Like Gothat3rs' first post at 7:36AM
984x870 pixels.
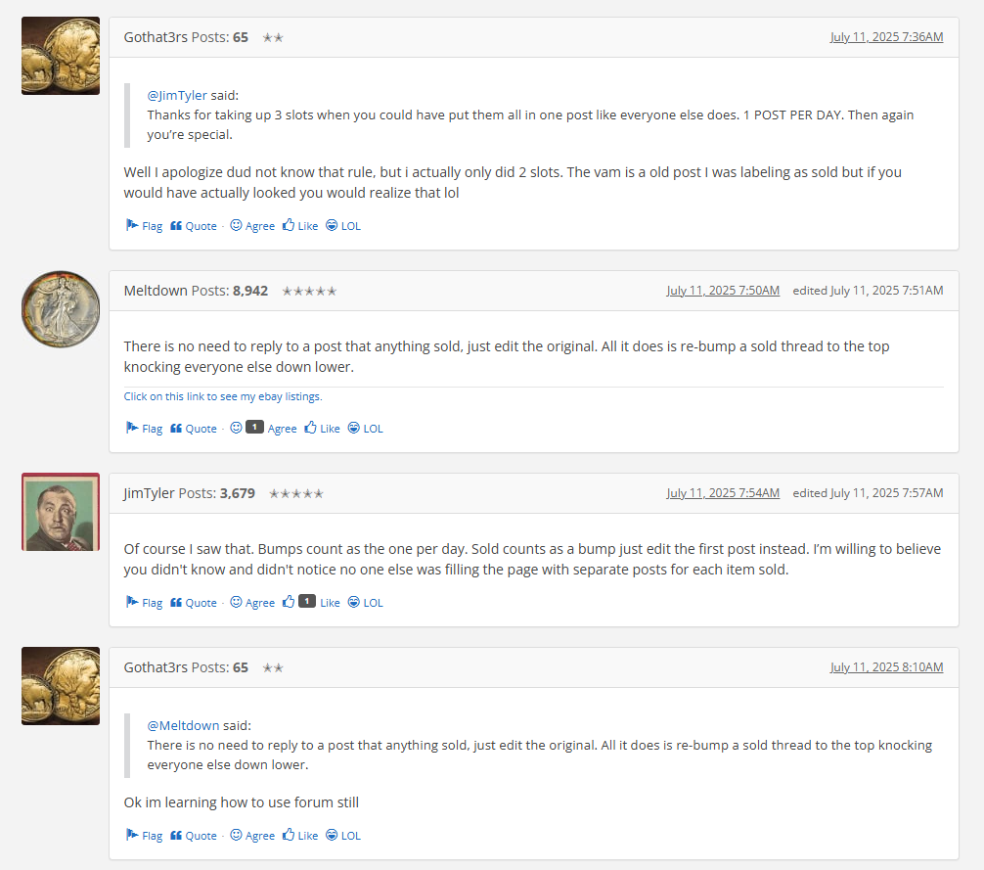tap(300, 226)
